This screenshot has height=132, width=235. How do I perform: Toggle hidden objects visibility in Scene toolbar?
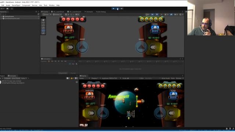(171, 15)
